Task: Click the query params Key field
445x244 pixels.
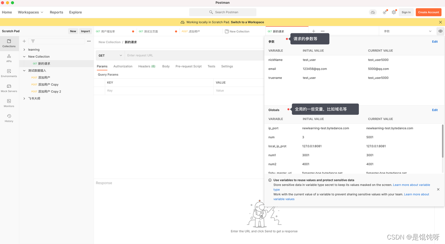Action: pos(159,91)
